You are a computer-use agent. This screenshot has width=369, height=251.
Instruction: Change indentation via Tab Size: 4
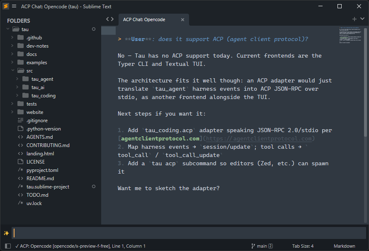click(x=303, y=246)
